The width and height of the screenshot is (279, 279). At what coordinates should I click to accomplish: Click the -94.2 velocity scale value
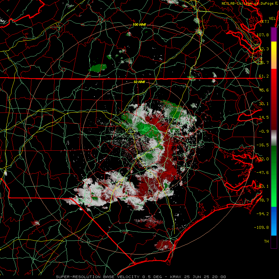[x=263, y=214]
